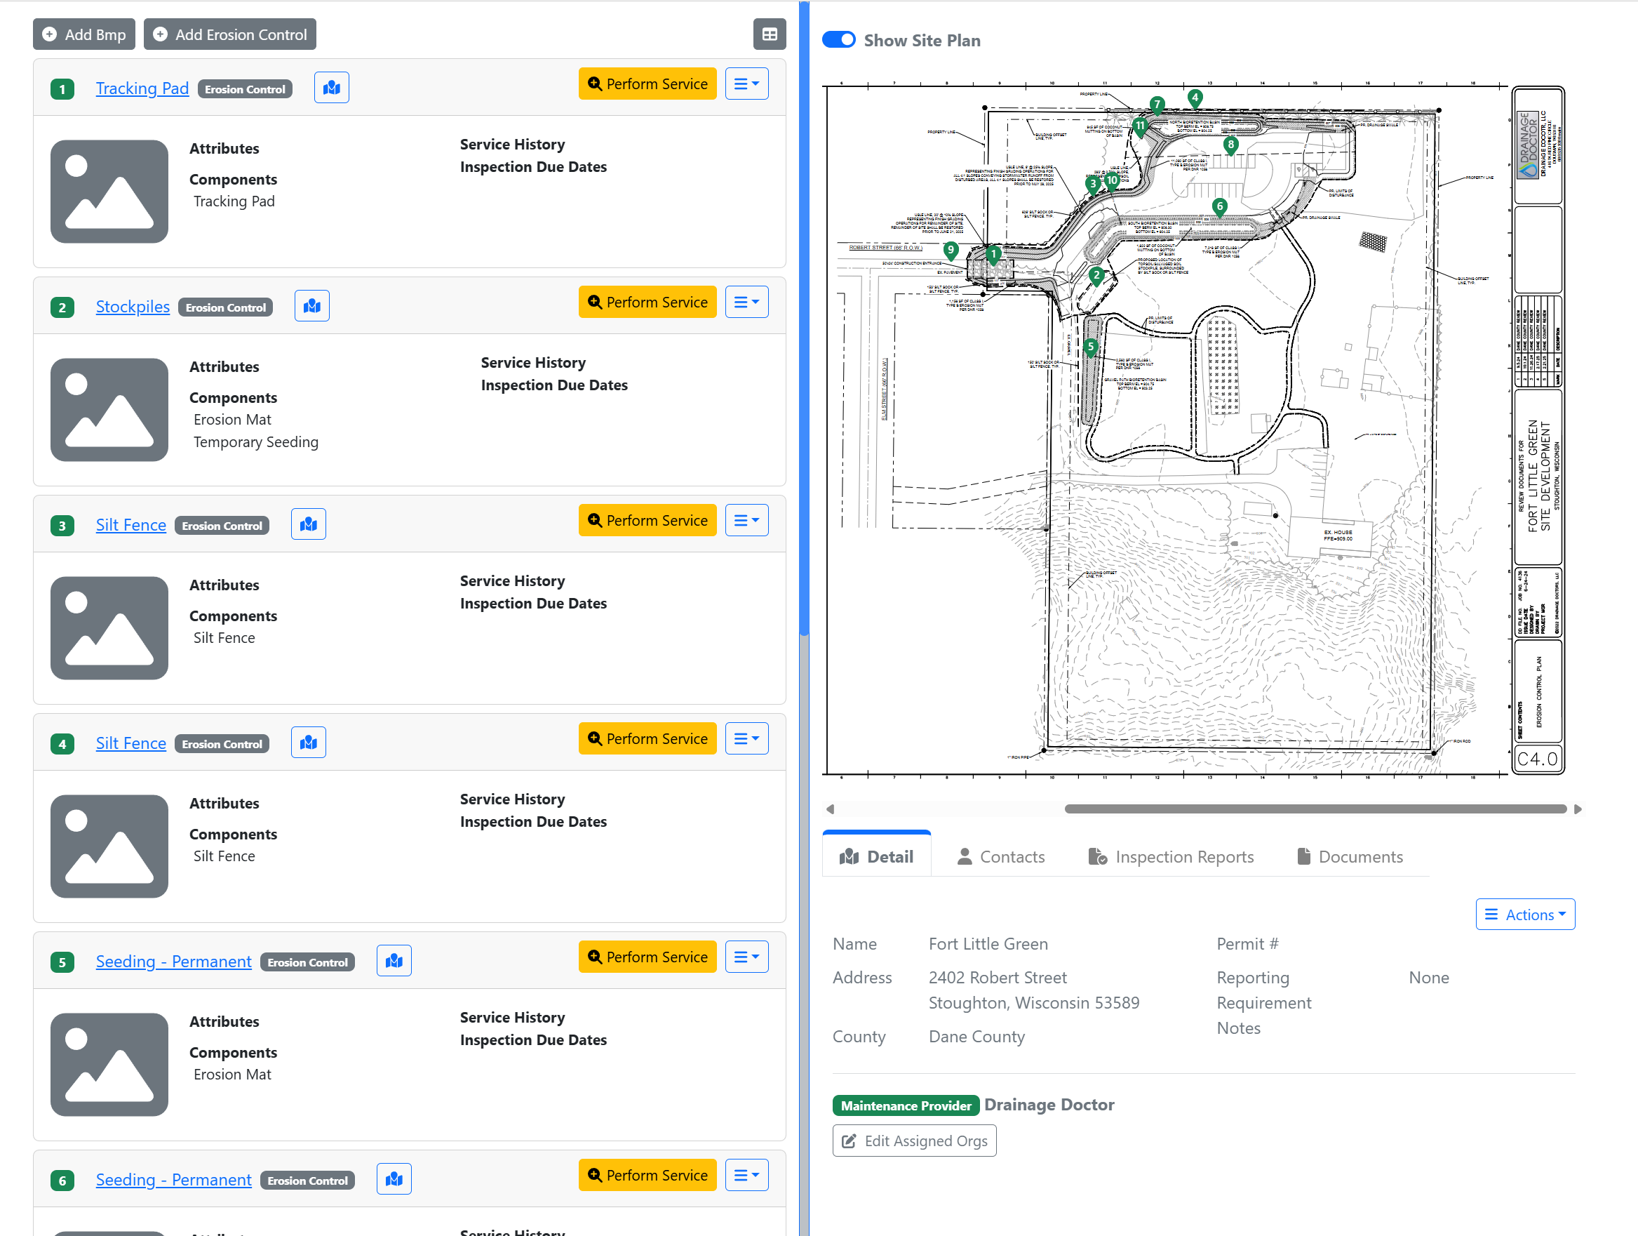The width and height of the screenshot is (1638, 1236).
Task: Perform Service for Seeding - Permanent item 5
Action: (647, 957)
